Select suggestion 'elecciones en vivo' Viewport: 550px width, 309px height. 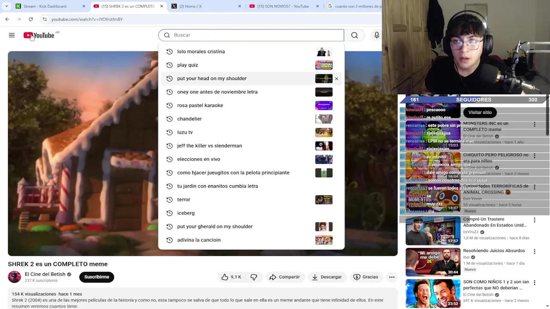[x=251, y=159]
